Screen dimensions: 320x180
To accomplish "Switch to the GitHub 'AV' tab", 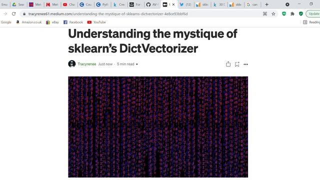I will tap(152, 4).
